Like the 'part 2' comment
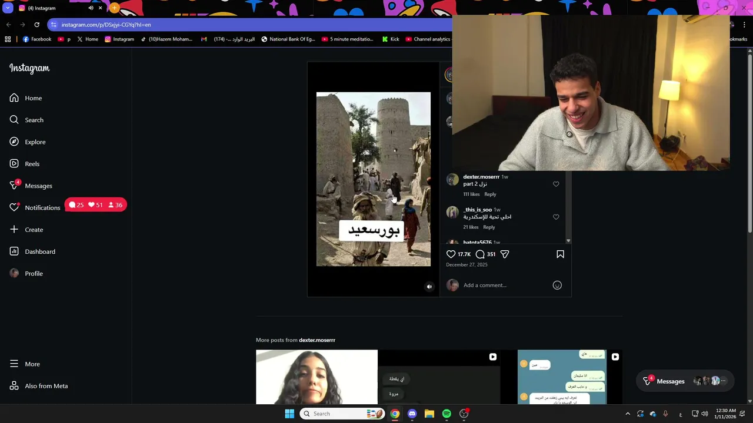Viewport: 753px width, 423px height. click(x=556, y=184)
